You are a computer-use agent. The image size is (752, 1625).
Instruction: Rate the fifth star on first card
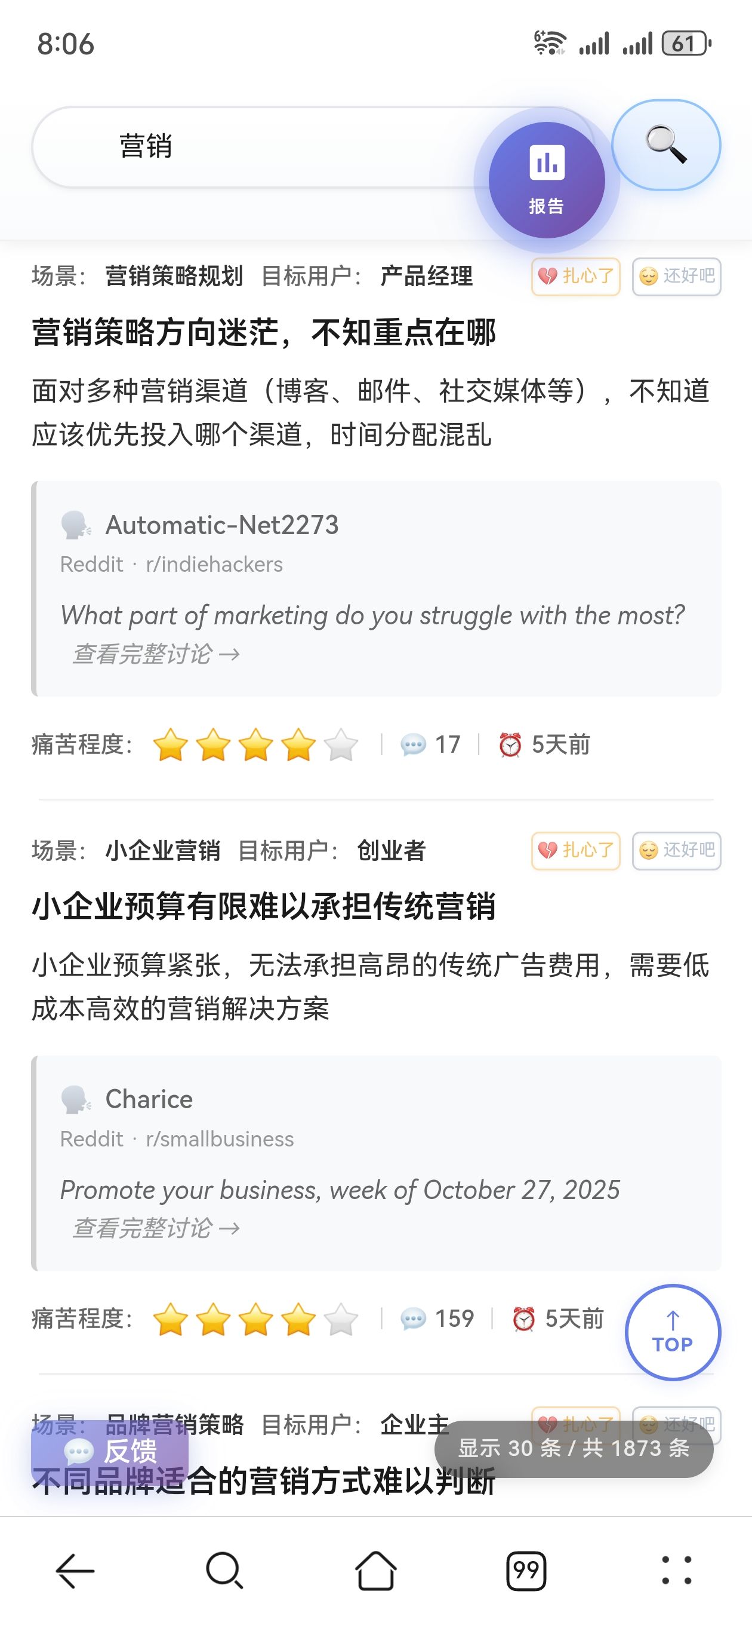(341, 744)
